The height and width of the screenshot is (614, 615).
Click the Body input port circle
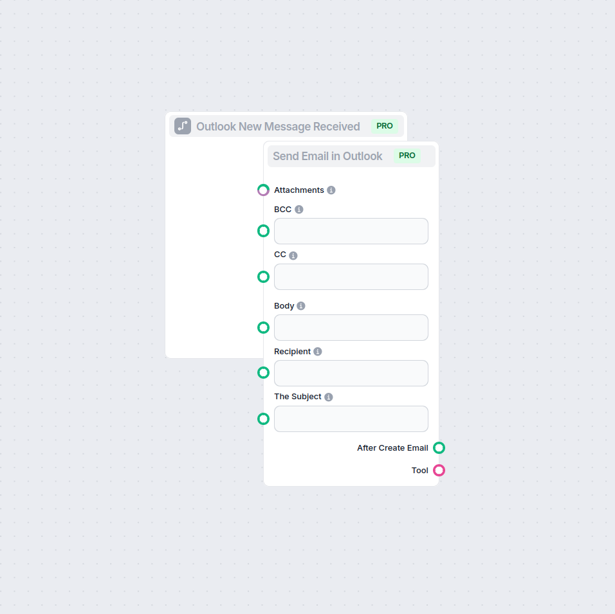click(263, 327)
